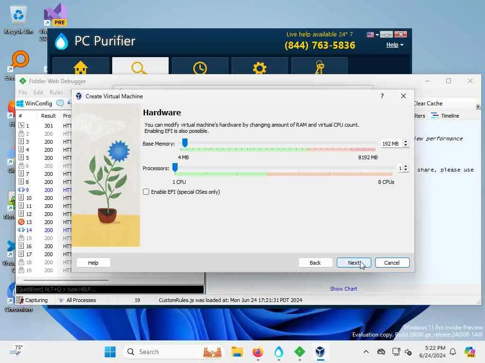This screenshot has width=485, height=363.
Task: Click the taskbar Search box
Action: click(x=173, y=352)
